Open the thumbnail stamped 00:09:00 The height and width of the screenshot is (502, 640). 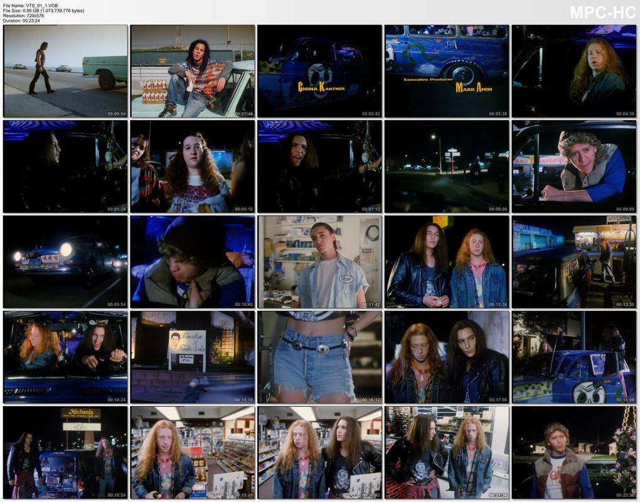pyautogui.click(x=574, y=166)
